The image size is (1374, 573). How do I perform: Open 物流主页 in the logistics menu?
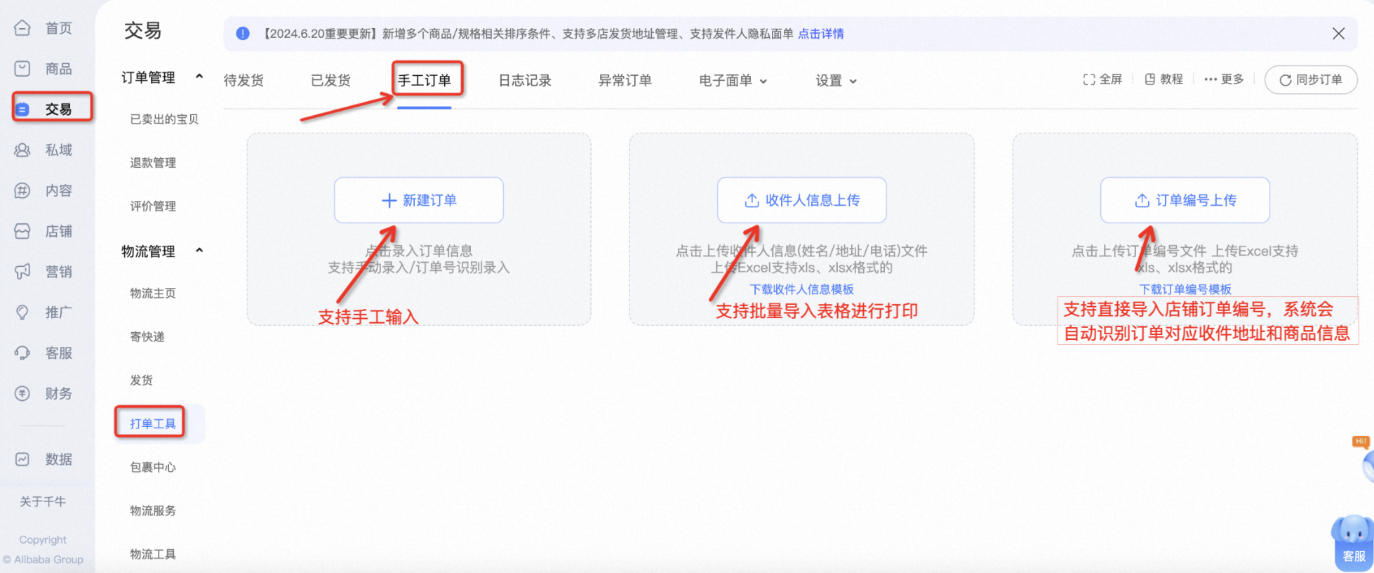(x=153, y=294)
